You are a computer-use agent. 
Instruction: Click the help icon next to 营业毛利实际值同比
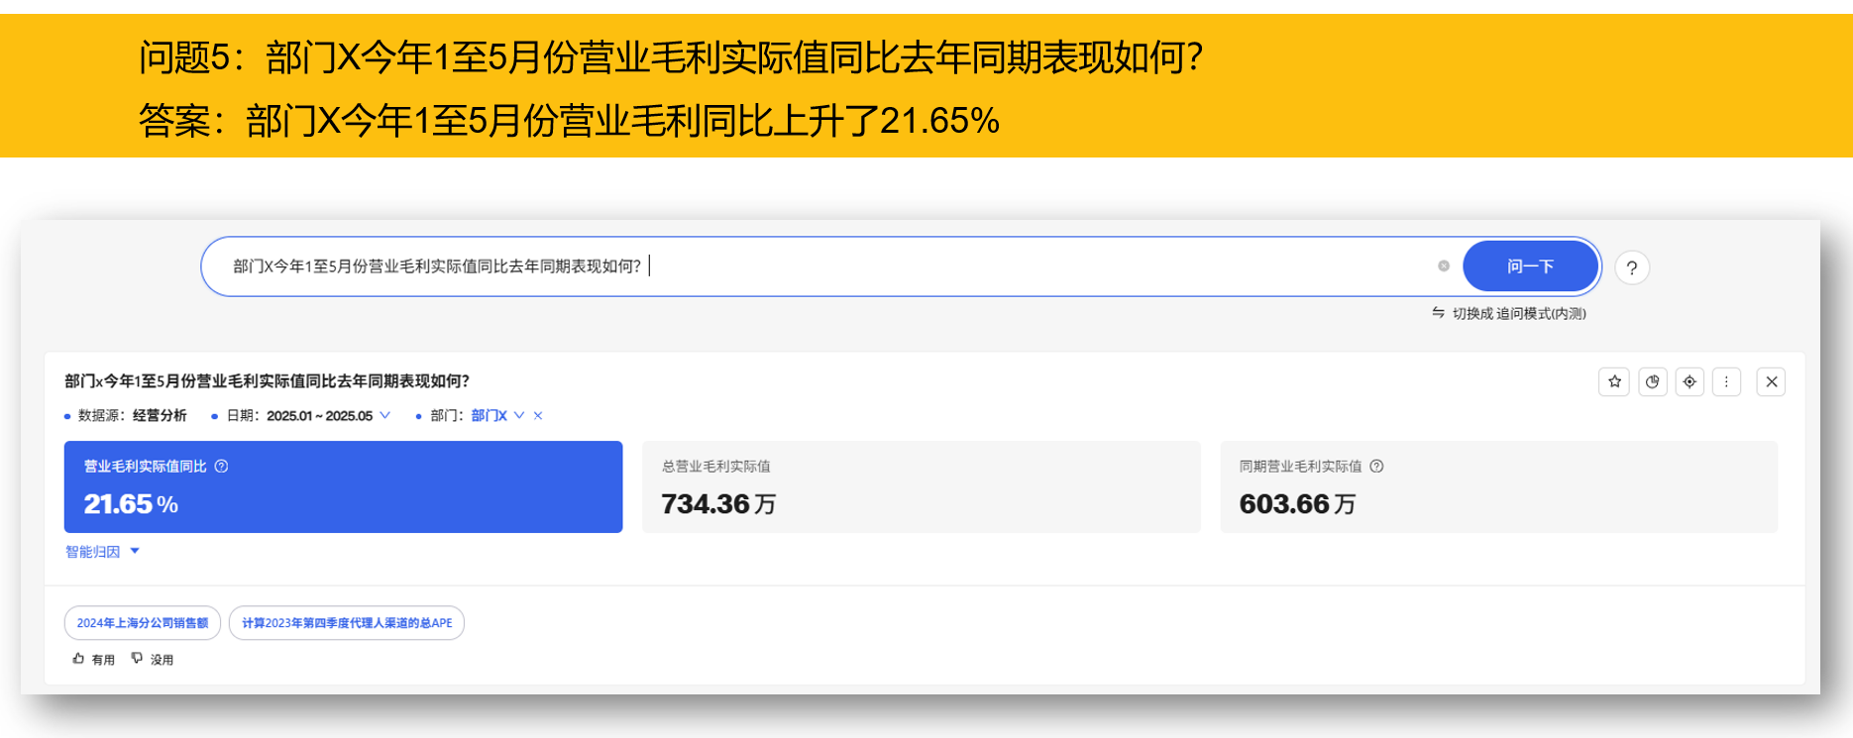[x=222, y=467]
